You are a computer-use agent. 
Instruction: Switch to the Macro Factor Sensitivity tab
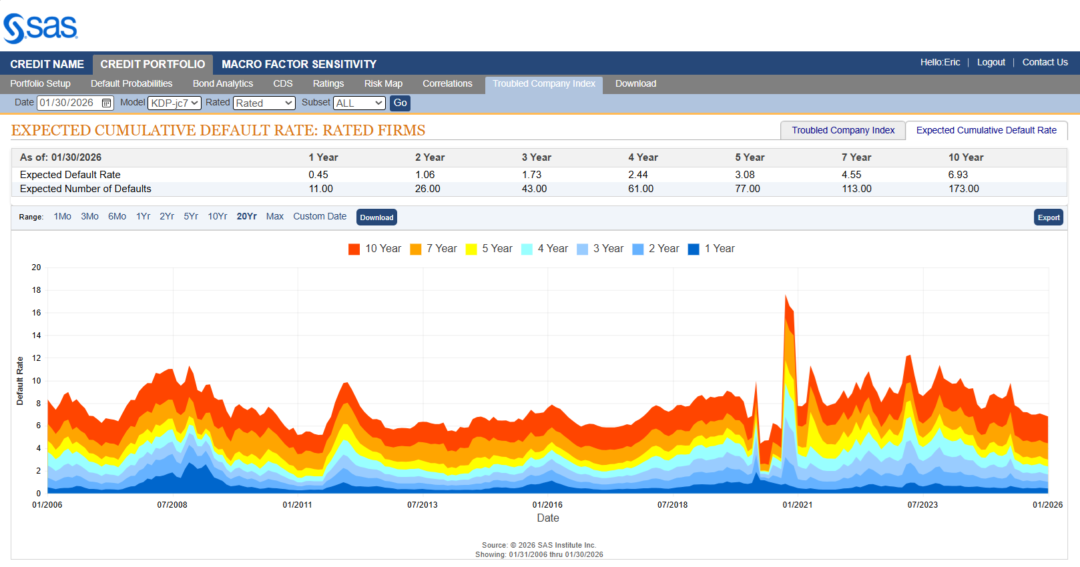pyautogui.click(x=299, y=64)
